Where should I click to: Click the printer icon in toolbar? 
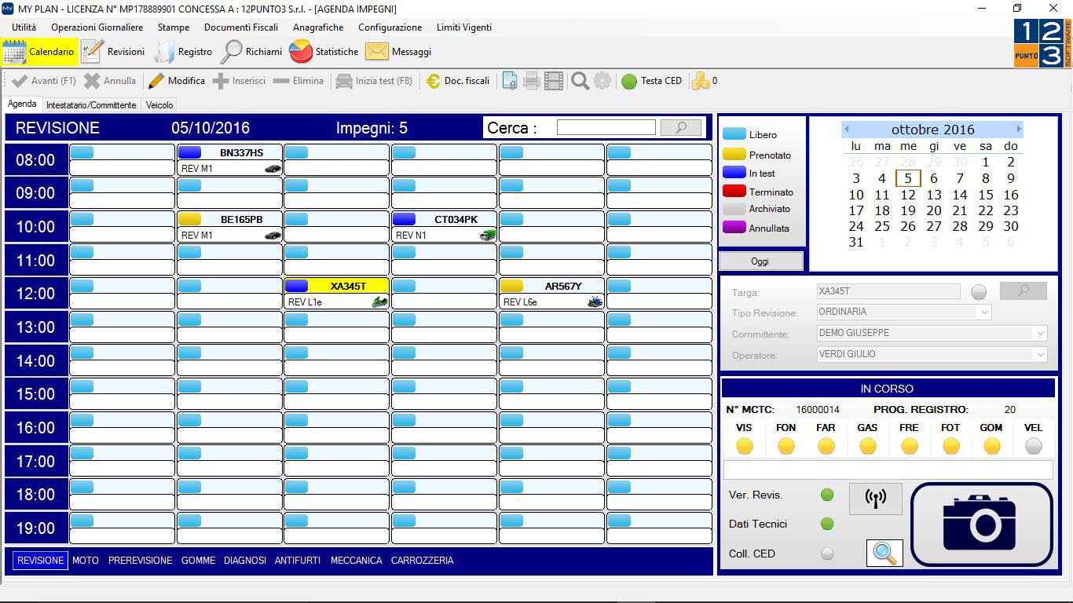pyautogui.click(x=532, y=81)
